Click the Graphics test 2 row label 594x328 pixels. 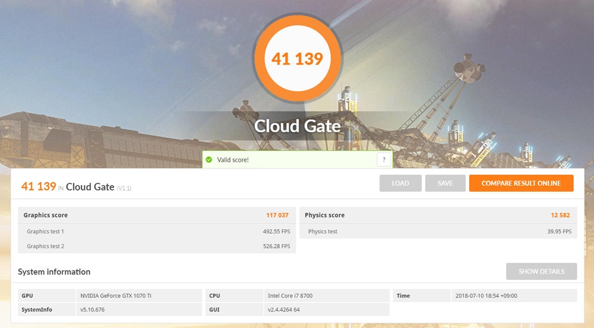pyautogui.click(x=46, y=246)
